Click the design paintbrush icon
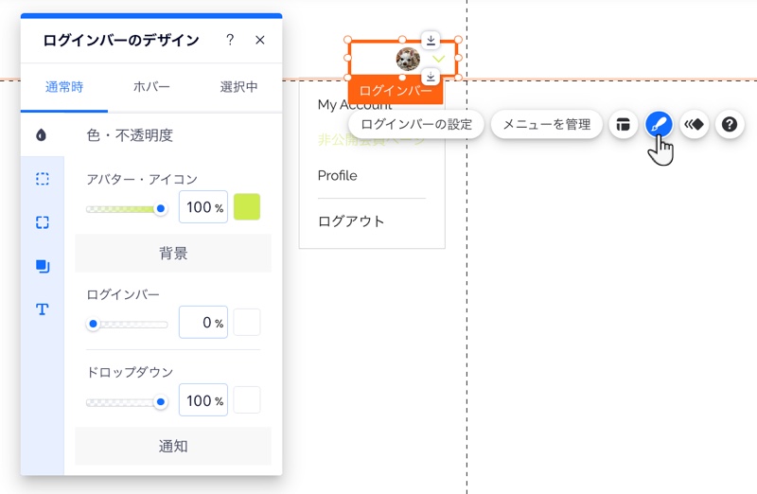The height and width of the screenshot is (494, 757). [659, 125]
